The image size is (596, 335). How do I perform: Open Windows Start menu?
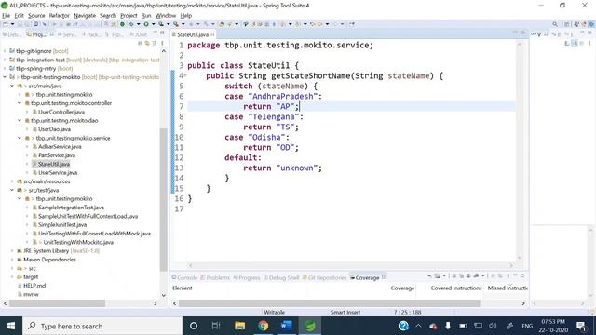pos(11,326)
